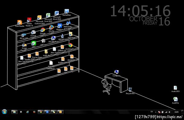
Task: Select the ISO to USB shortcut
Action: click(x=24, y=35)
